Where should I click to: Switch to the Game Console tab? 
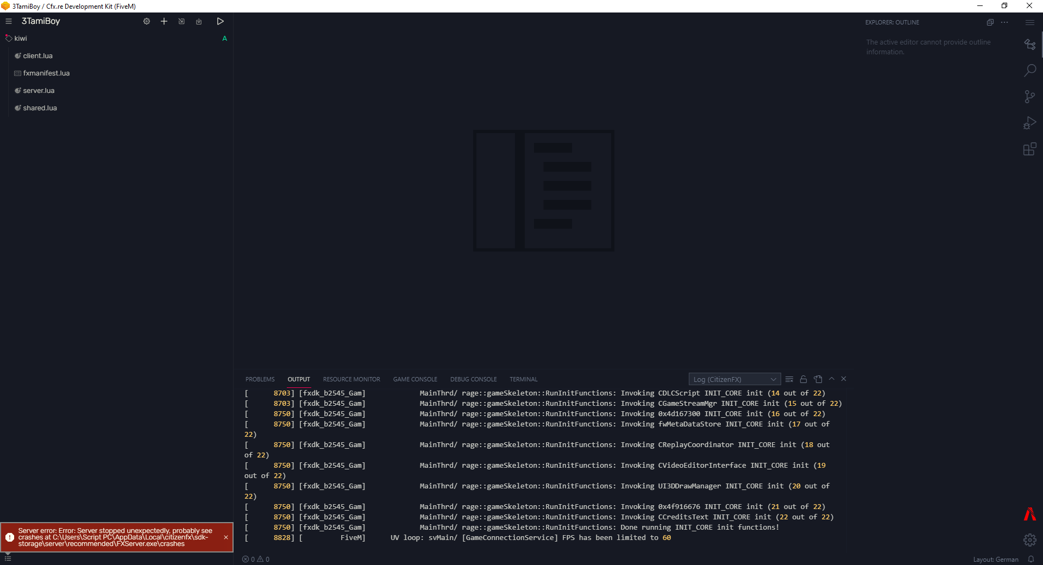(415, 379)
